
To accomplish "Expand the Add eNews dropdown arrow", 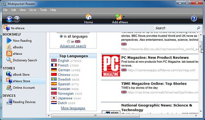I will pos(124,17).
